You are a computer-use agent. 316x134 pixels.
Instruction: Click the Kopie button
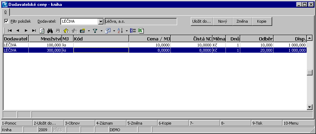tap(262, 22)
